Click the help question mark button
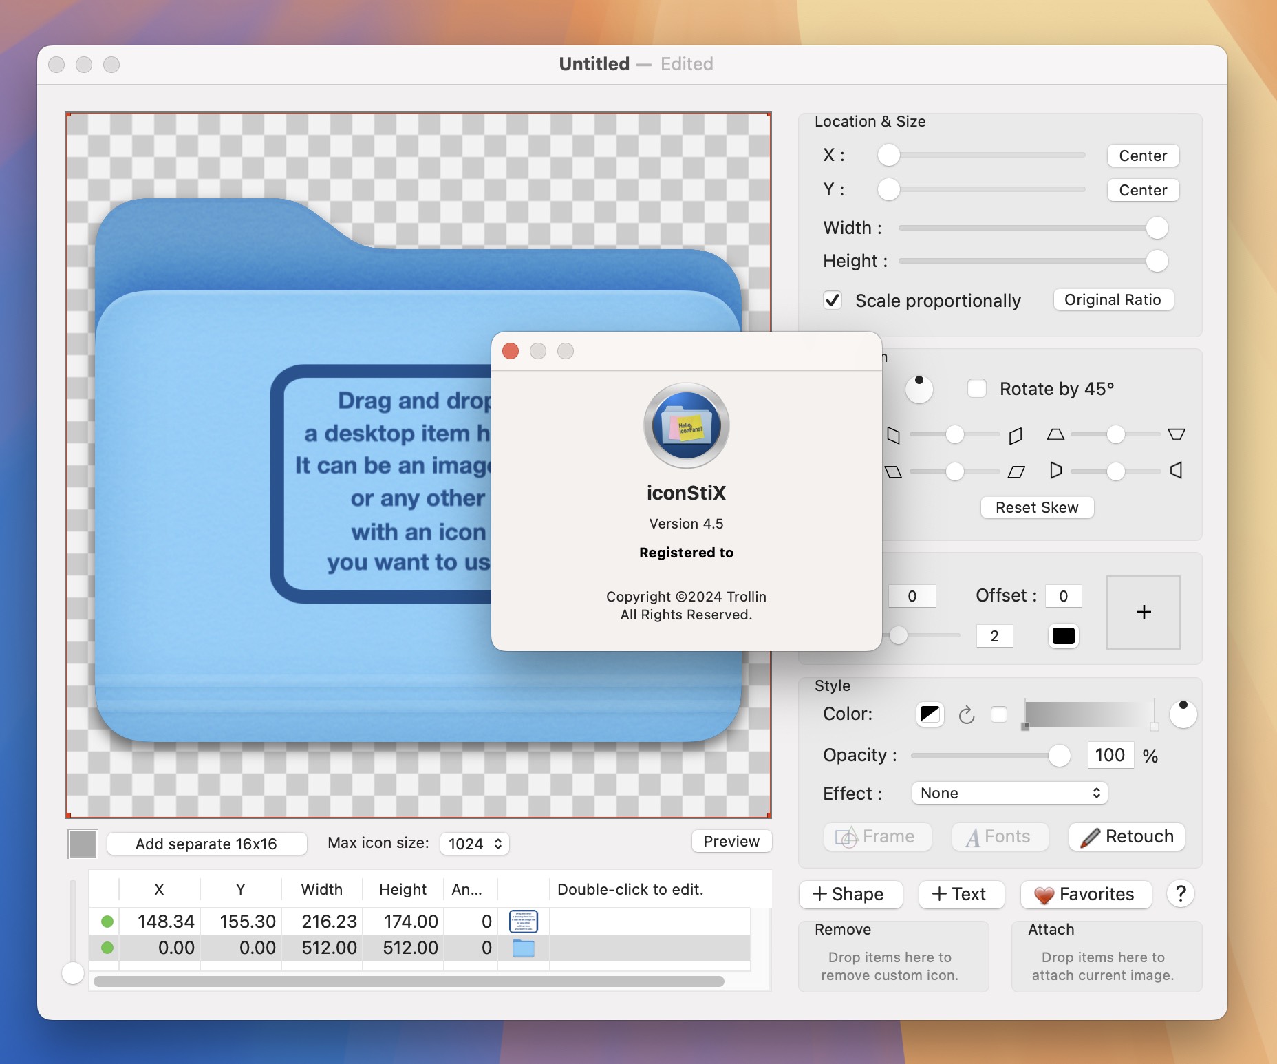The width and height of the screenshot is (1277, 1064). [1181, 894]
